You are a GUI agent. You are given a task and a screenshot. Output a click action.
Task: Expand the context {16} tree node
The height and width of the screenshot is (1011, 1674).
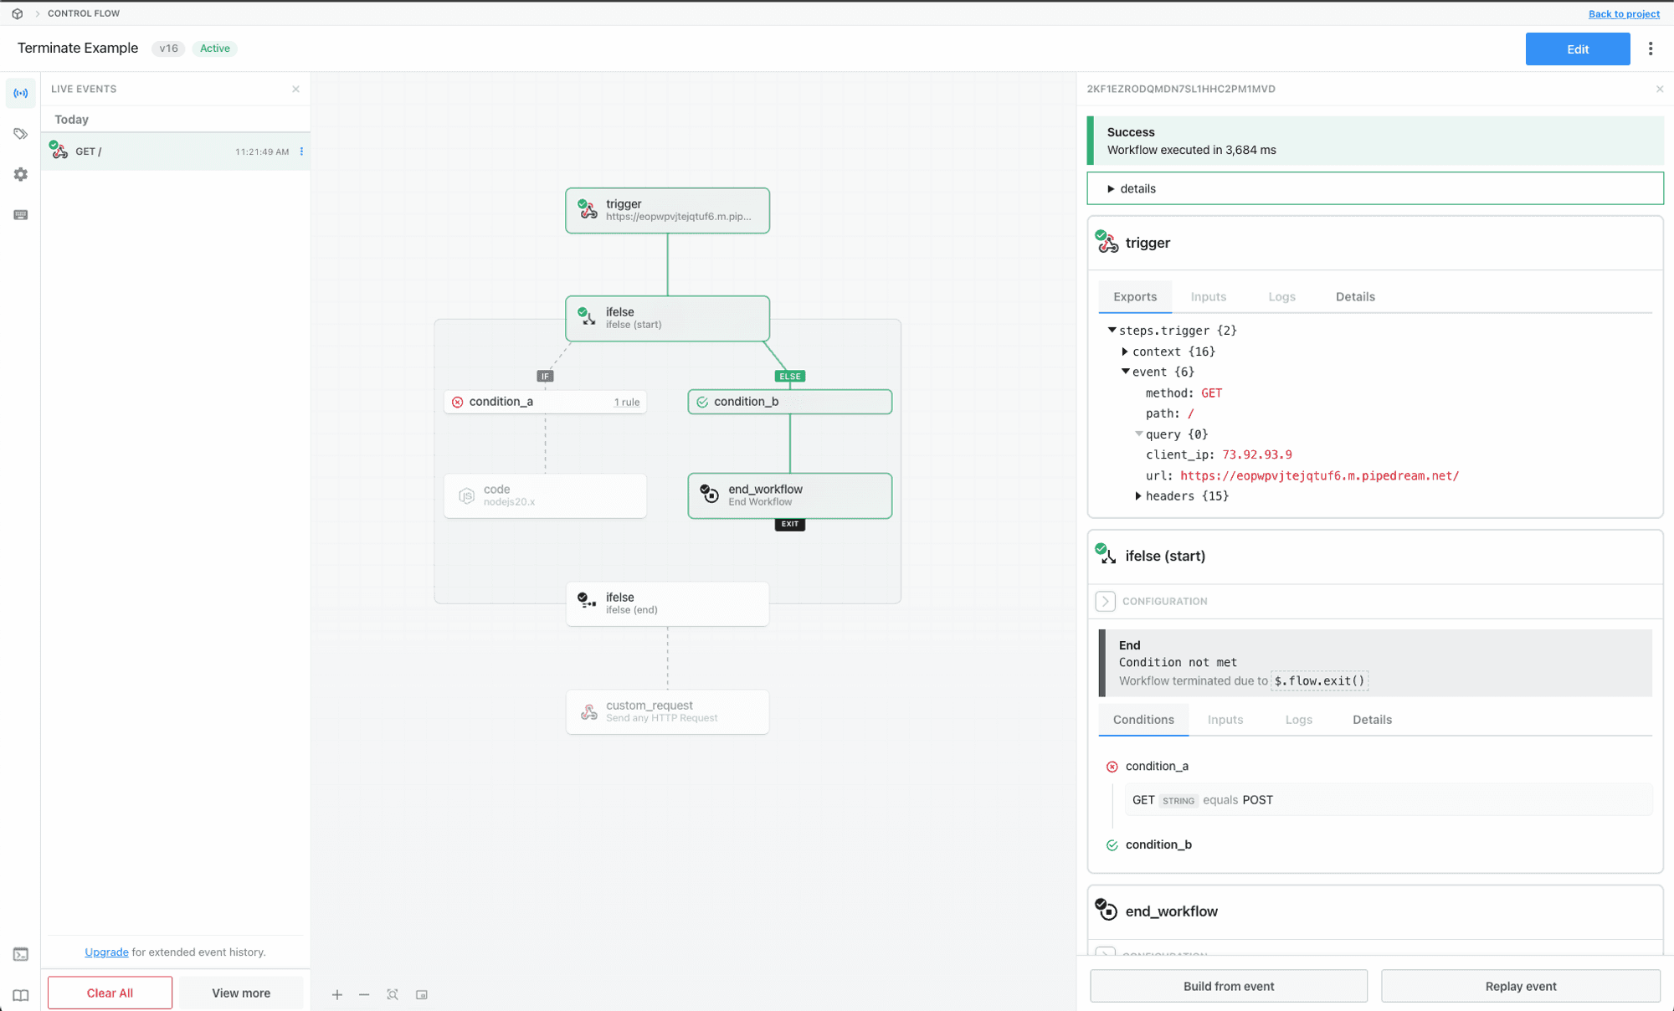pyautogui.click(x=1125, y=352)
